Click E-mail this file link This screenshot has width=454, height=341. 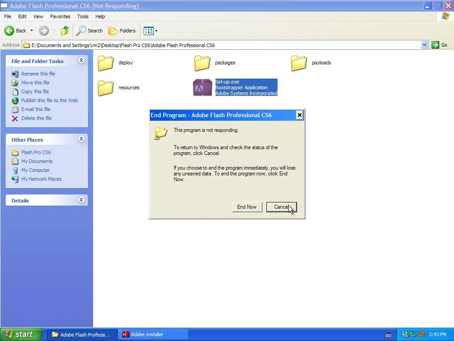click(35, 109)
